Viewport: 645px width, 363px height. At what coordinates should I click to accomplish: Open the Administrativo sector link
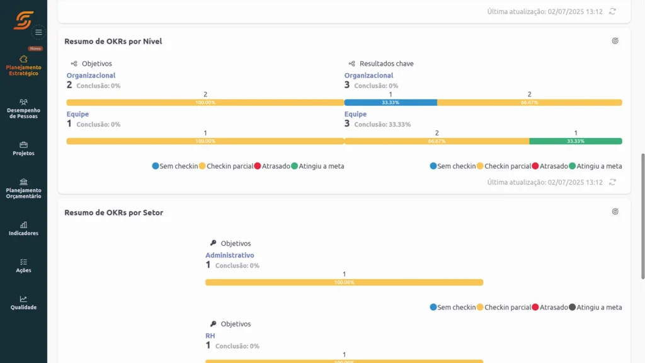[229, 255]
